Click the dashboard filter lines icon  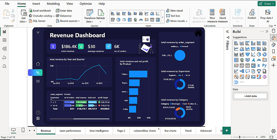[x=38, y=33]
